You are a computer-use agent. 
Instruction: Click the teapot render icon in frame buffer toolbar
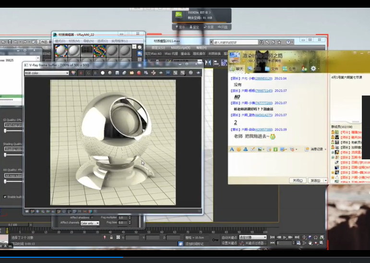[198, 73]
